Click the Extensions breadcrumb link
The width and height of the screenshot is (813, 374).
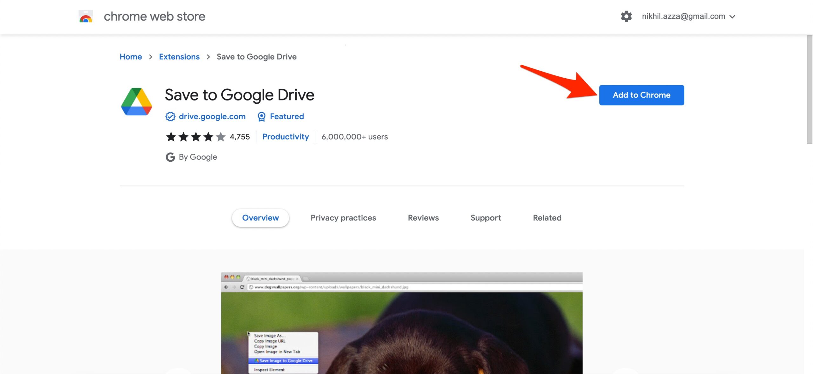[x=179, y=57]
